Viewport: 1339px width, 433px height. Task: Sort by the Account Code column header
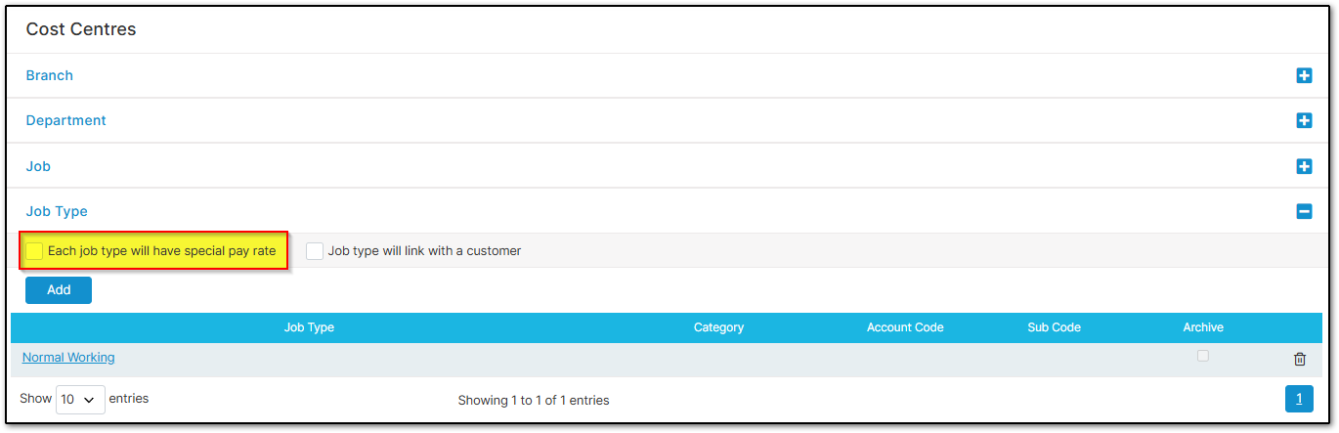pos(905,327)
